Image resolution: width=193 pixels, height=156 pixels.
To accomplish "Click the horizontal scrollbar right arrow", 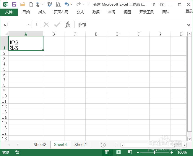I will coord(184,145).
